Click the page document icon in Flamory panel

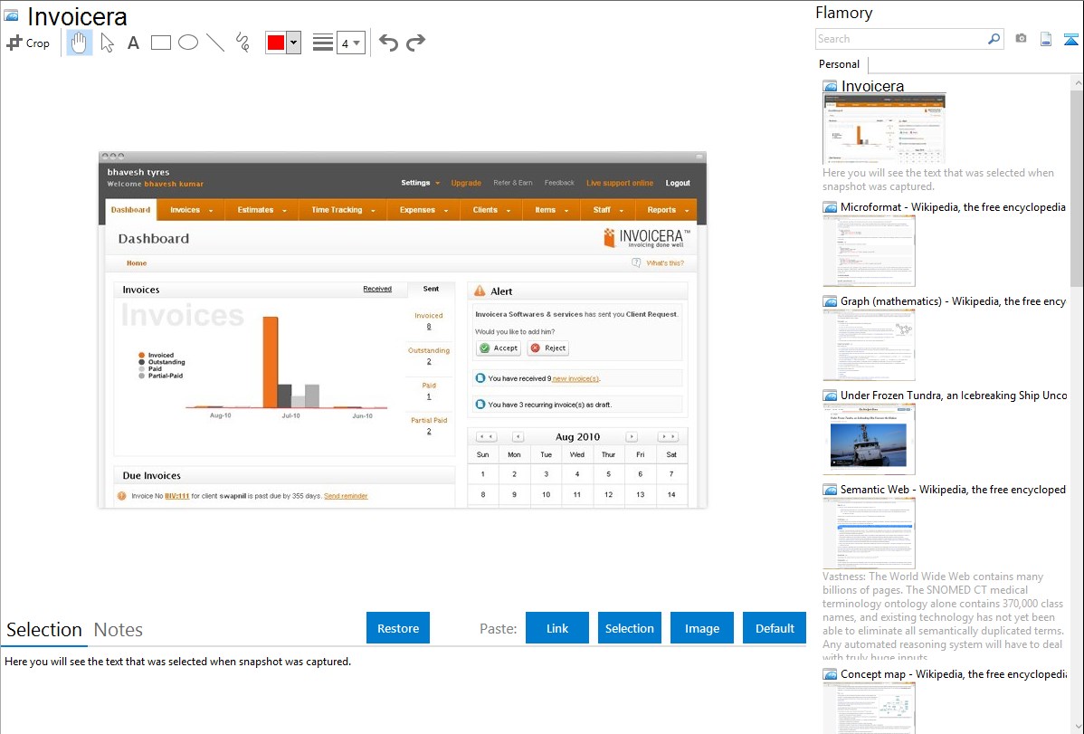click(1046, 39)
